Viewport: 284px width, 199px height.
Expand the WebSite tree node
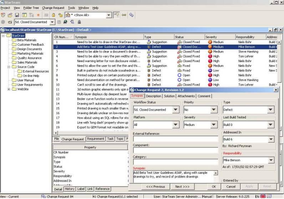click(9, 89)
